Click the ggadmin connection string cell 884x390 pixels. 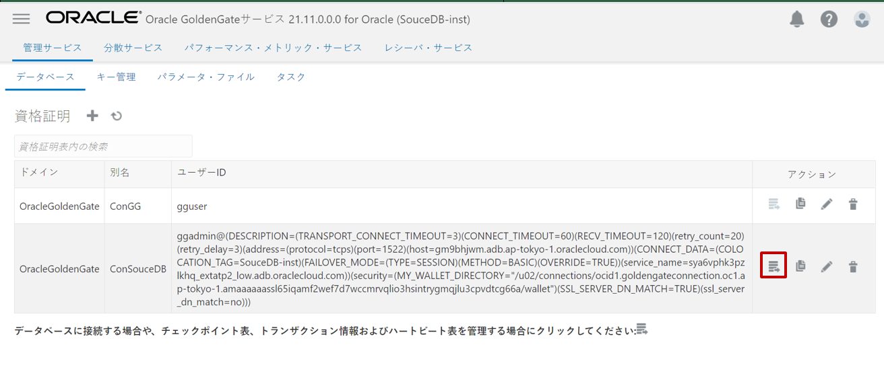(x=462, y=268)
